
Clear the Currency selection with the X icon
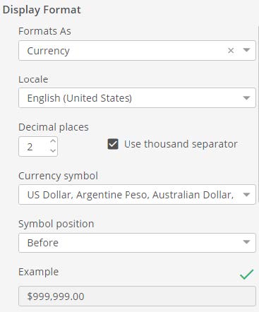tap(231, 50)
